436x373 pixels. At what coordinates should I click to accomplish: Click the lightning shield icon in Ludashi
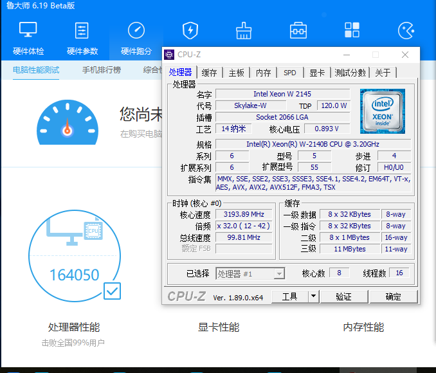click(x=190, y=30)
